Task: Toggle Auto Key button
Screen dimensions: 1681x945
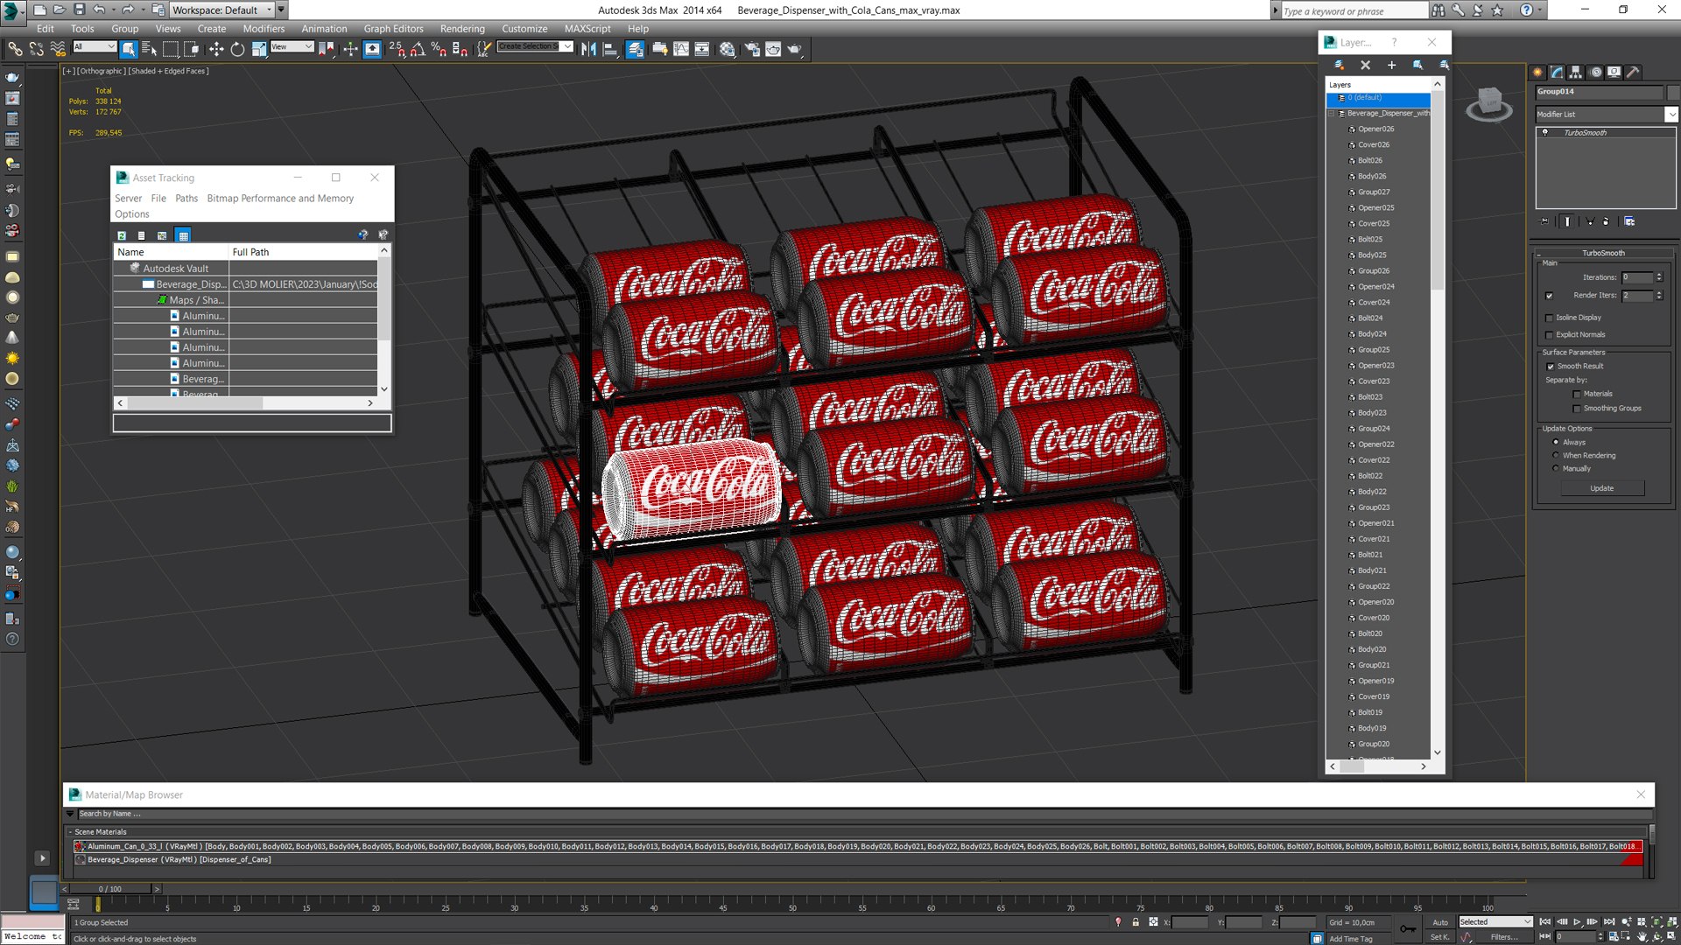Action: tap(1440, 922)
